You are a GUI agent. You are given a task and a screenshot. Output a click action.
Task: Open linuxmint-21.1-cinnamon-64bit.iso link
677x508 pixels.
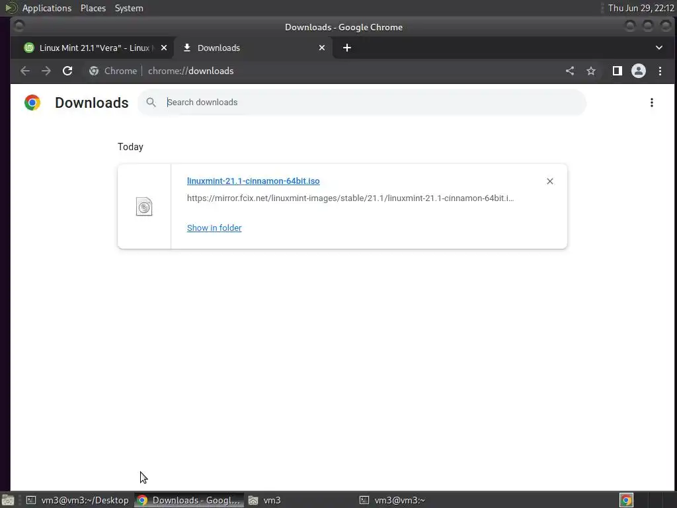pos(253,181)
